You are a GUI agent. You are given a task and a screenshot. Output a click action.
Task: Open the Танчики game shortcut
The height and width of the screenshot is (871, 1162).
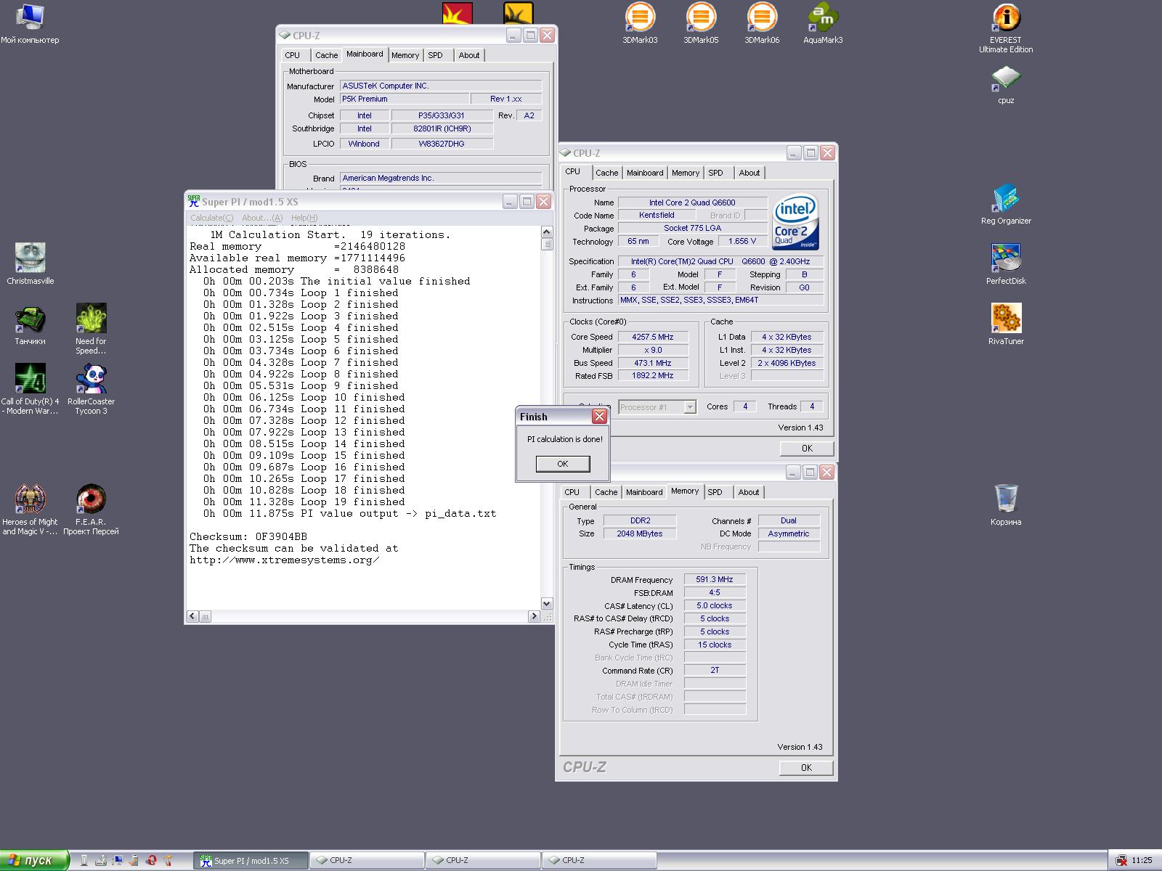point(30,324)
